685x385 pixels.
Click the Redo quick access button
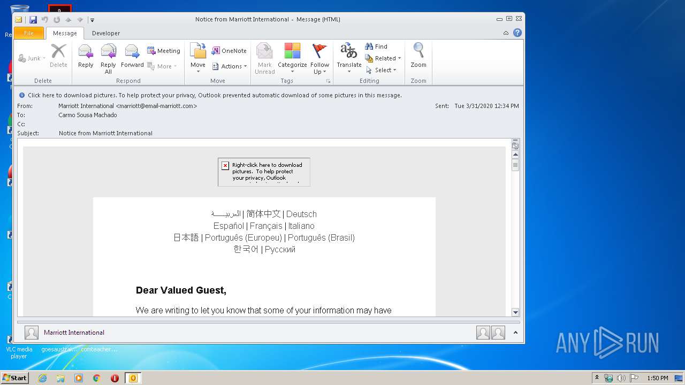tap(57, 20)
